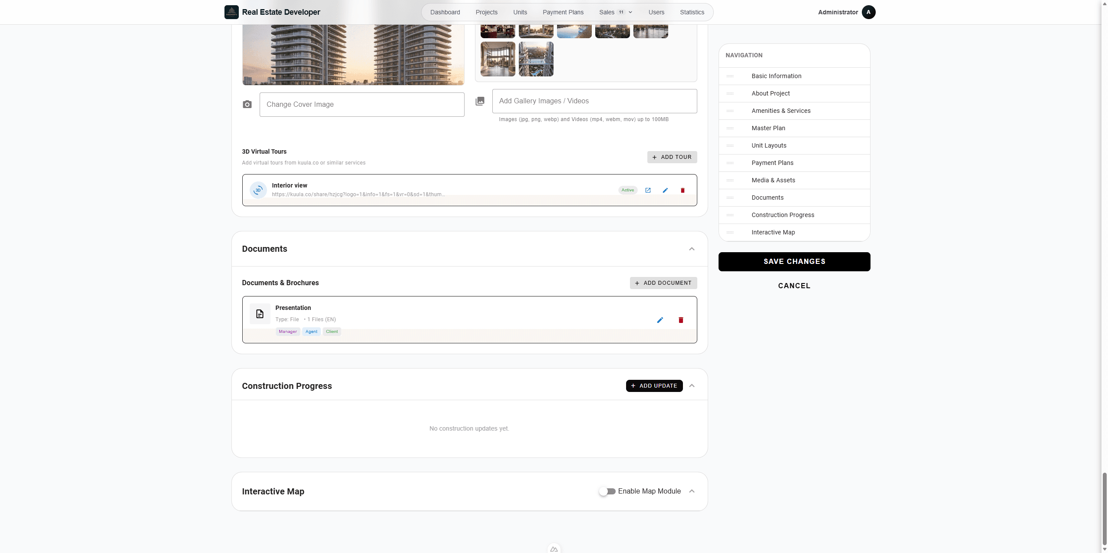This screenshot has height=553, width=1108.
Task: Jump to Unit Layouts section
Action: 794,145
